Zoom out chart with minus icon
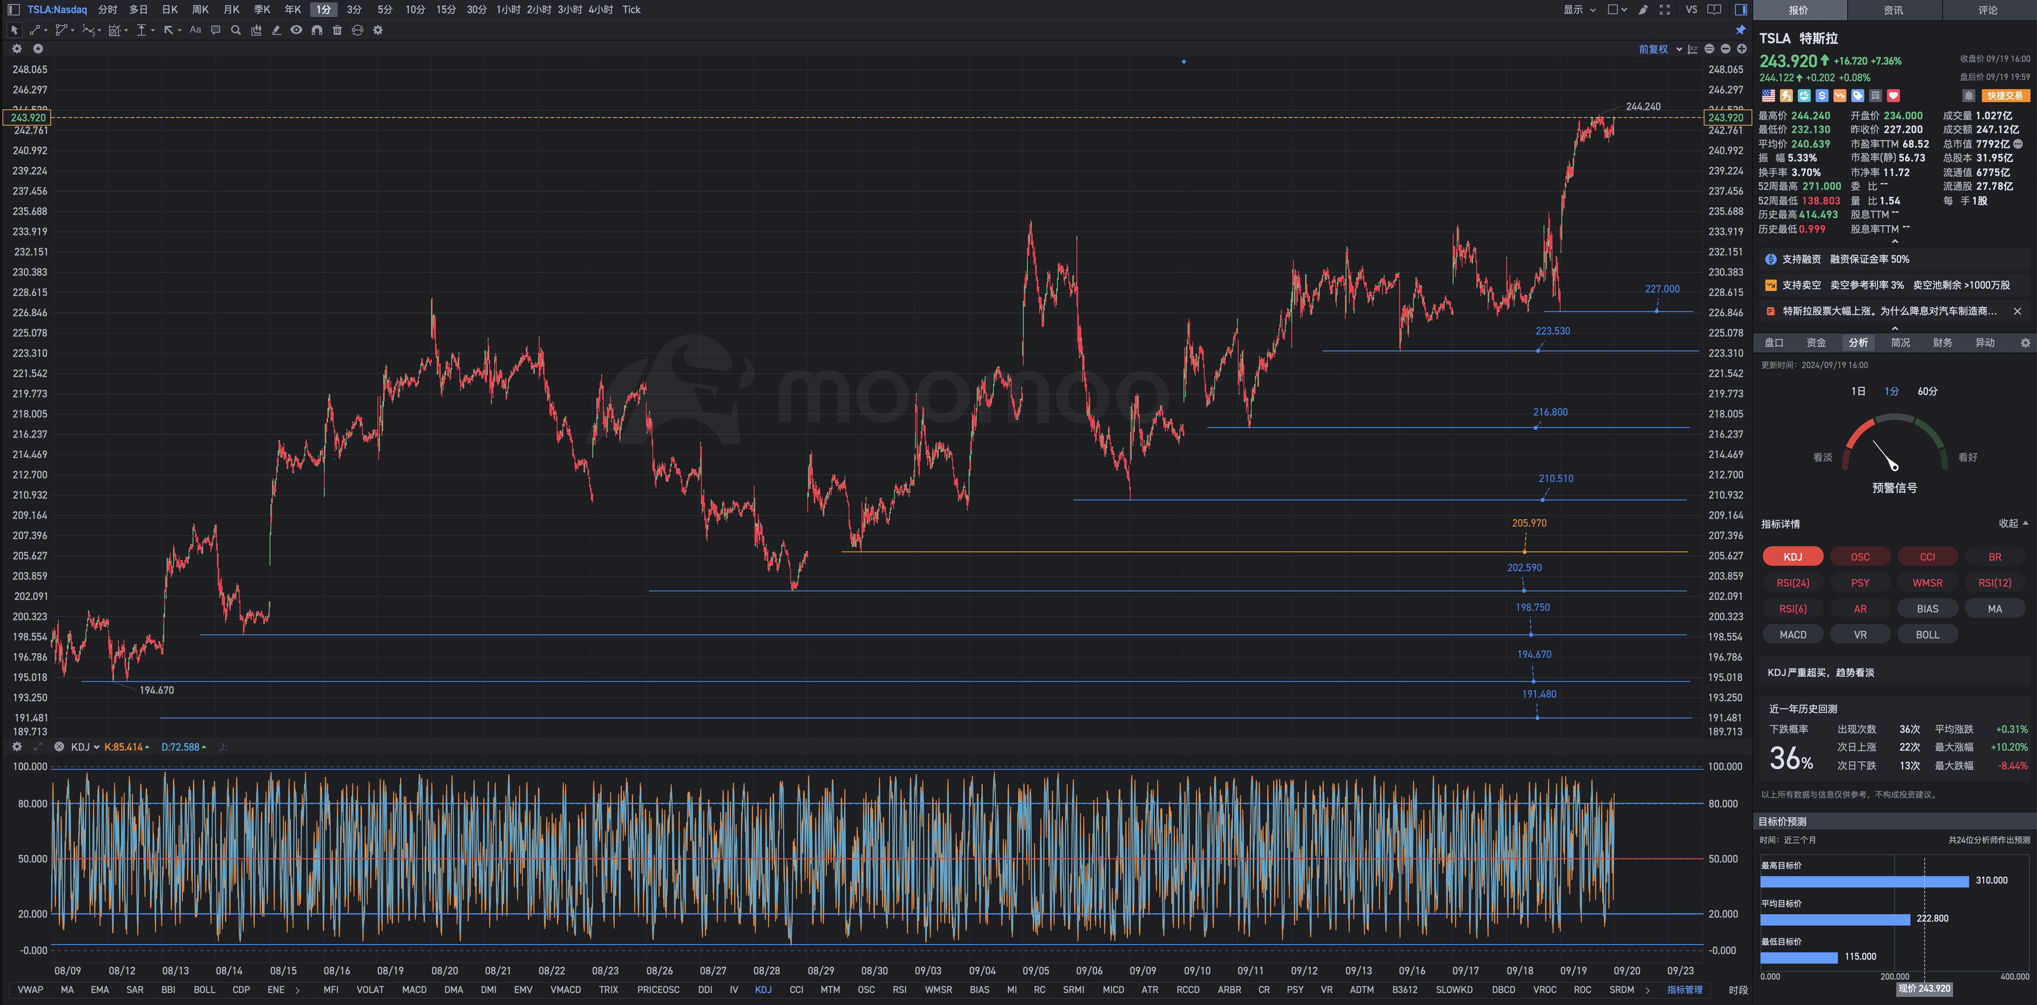The image size is (2037, 1005). click(x=1726, y=49)
